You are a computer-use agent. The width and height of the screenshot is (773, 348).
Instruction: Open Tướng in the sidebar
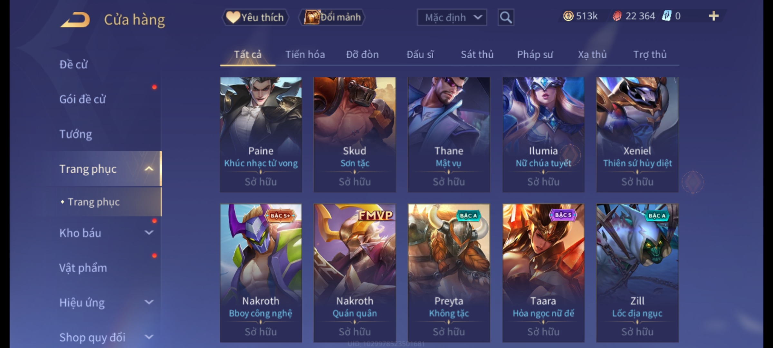pos(76,134)
